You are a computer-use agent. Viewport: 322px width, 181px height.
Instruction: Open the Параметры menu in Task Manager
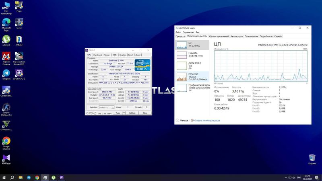pyautogui.click(x=188, y=32)
